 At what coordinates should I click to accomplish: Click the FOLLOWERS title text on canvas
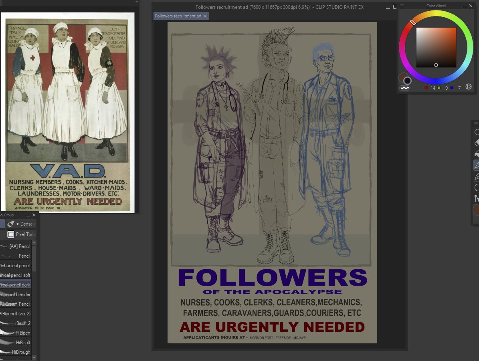(273, 278)
